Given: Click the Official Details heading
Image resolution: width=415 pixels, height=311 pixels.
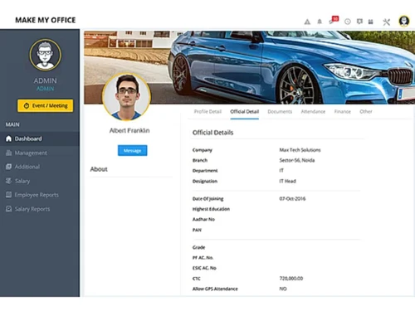Looking at the screenshot, I should 212,133.
